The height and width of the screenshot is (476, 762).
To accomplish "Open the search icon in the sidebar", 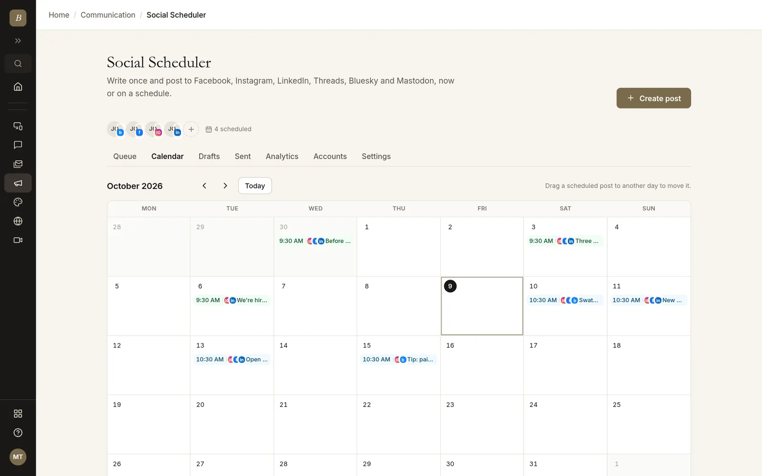I will tap(18, 64).
